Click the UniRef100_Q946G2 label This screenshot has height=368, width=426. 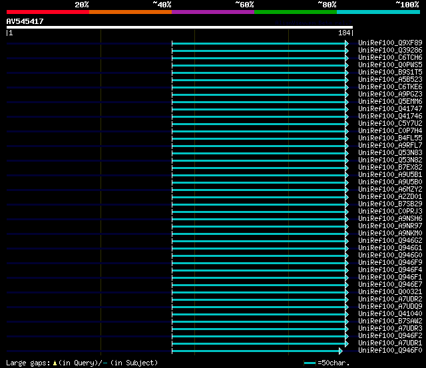click(390, 241)
